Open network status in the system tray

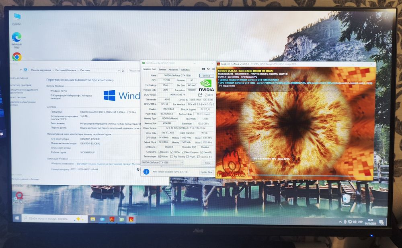point(350,222)
